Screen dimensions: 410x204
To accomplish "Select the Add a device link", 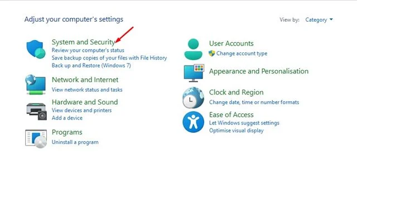I will click(x=67, y=118).
